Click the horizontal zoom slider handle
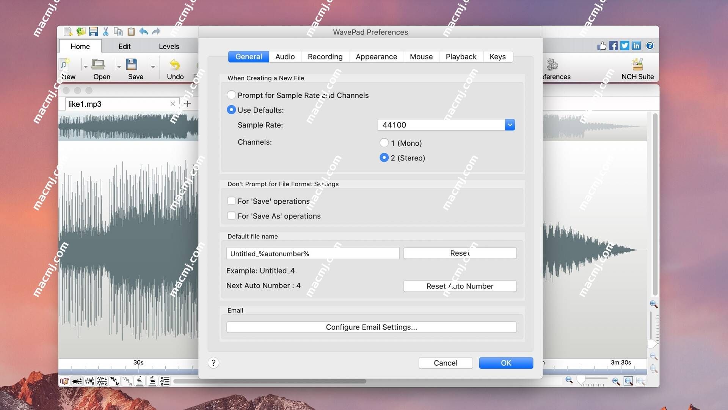Image resolution: width=728 pixels, height=410 pixels. [x=581, y=379]
